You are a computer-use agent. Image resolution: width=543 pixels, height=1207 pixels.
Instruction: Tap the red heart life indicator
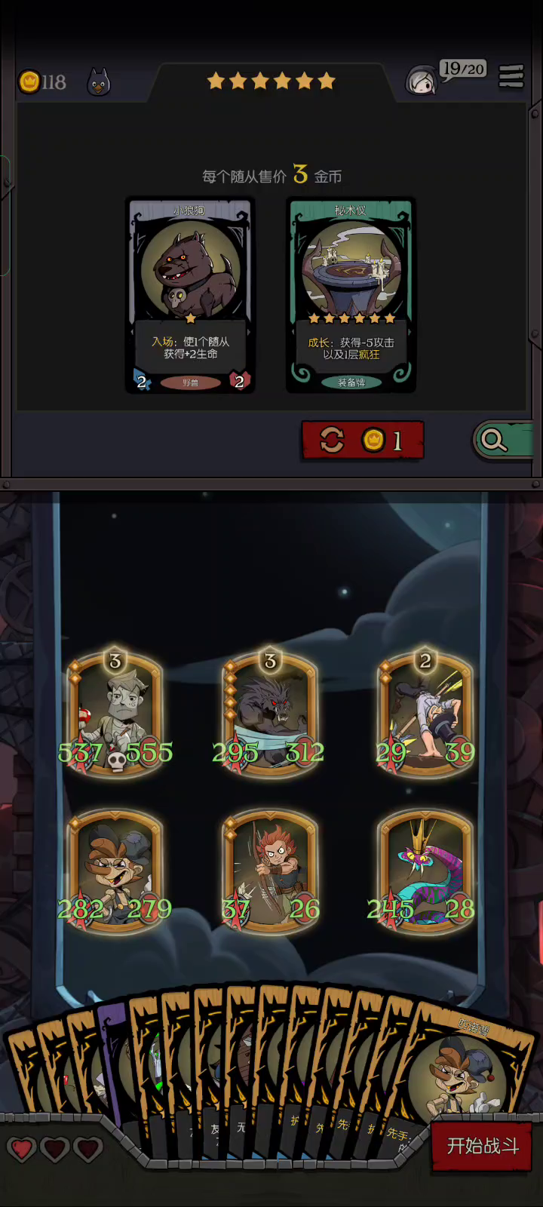click(22, 1149)
